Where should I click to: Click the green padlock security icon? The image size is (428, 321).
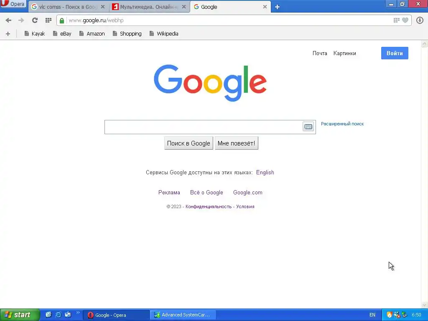62,20
